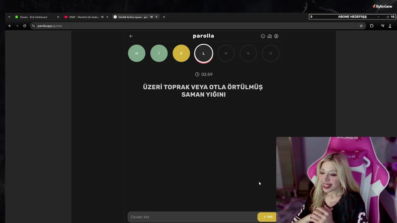Image resolution: width=397 pixels, height=223 pixels.
Task: Click the ByNoGame logo
Action: click(x=382, y=6)
